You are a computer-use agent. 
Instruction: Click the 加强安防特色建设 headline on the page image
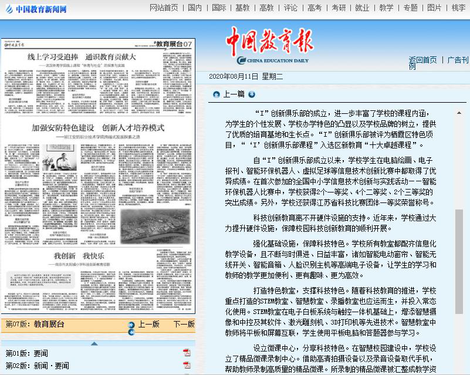97,127
